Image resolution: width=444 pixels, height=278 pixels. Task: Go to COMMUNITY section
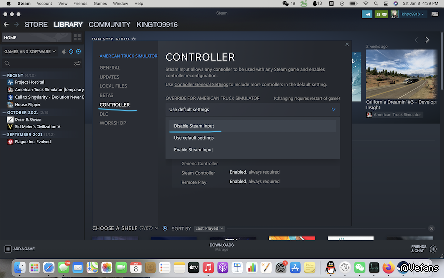110,24
